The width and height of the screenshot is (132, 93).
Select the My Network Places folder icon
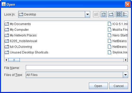click(x=7, y=35)
